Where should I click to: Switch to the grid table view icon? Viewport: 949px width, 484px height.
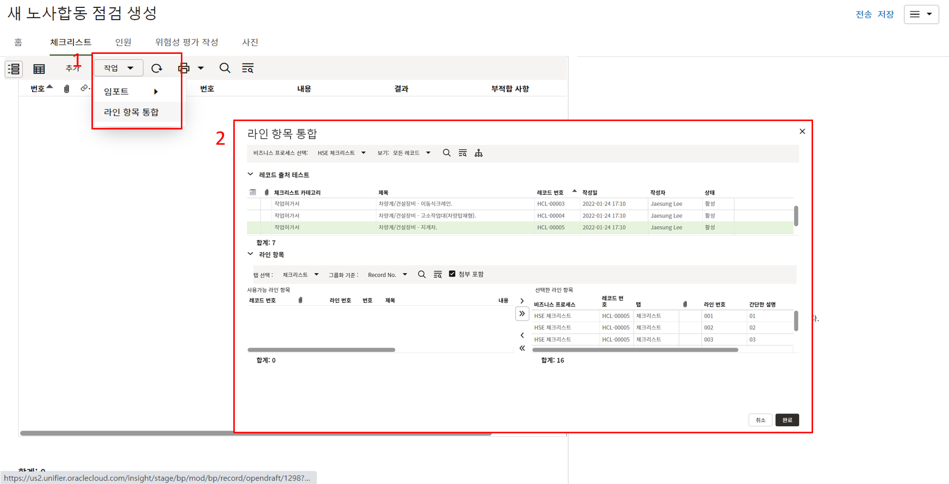pos(39,69)
